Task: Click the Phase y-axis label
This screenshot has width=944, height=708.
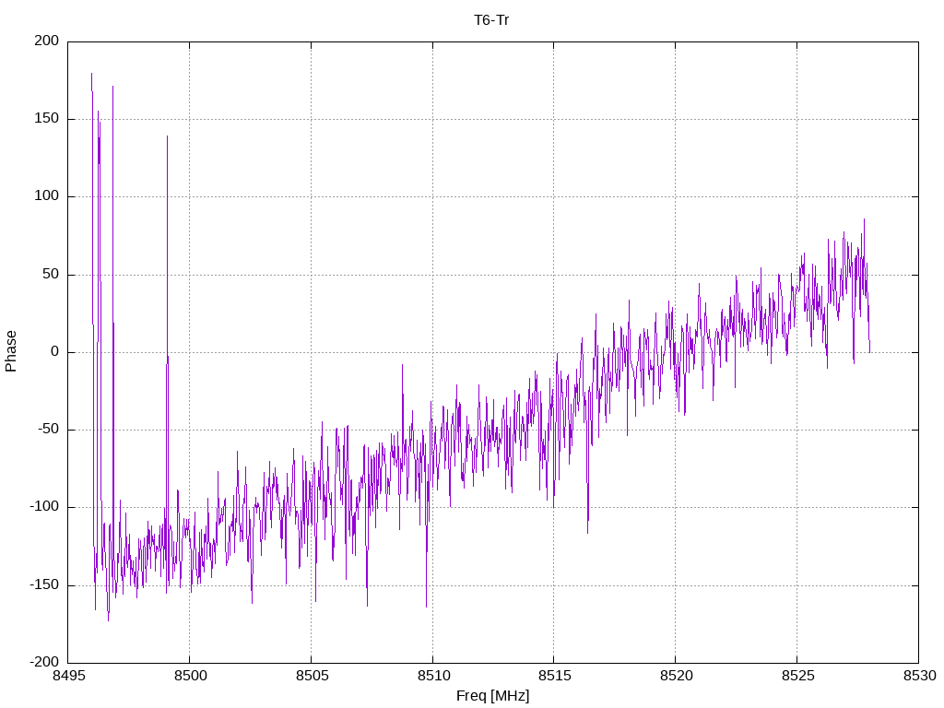Action: coord(11,351)
